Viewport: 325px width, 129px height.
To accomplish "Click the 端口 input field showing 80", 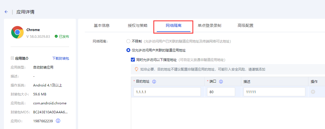I will 221,92.
